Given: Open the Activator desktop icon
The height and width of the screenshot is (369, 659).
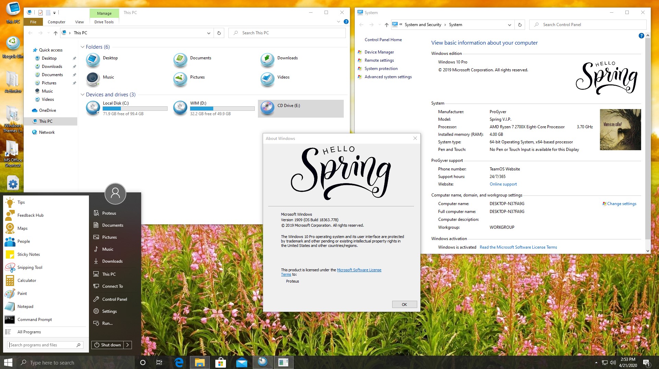Looking at the screenshot, I should [x=13, y=82].
